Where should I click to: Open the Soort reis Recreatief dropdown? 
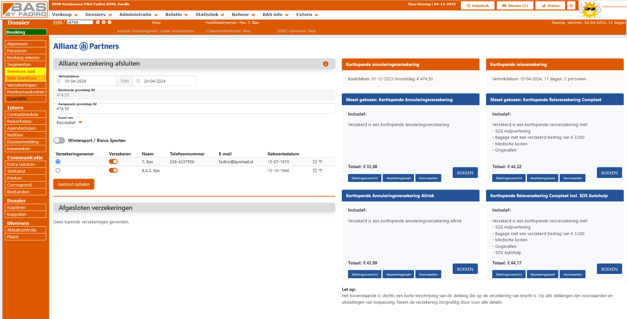point(70,122)
